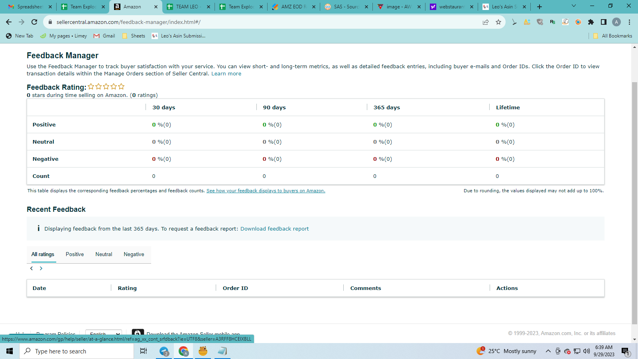
Task: Open the Windows Start menu
Action: (x=10, y=351)
